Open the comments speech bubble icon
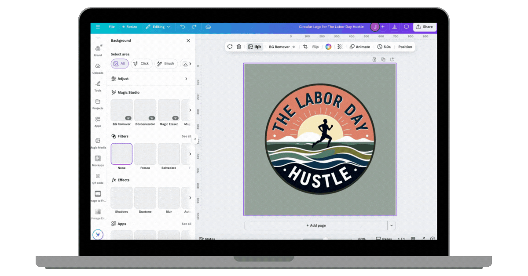Image resolution: width=528 pixels, height=276 pixels. [406, 27]
